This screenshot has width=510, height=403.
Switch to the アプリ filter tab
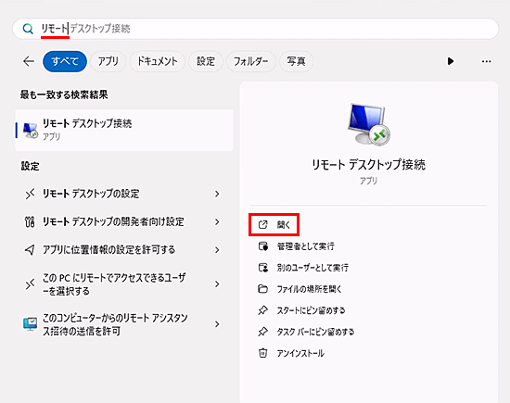point(108,61)
